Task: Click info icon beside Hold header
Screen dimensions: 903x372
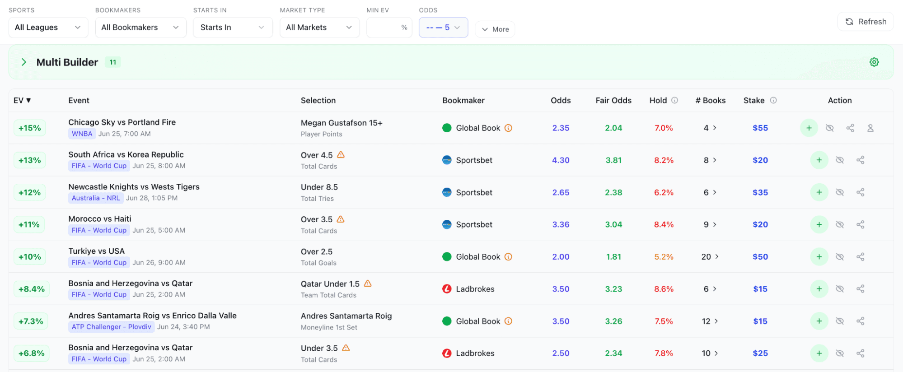Action: click(x=674, y=100)
